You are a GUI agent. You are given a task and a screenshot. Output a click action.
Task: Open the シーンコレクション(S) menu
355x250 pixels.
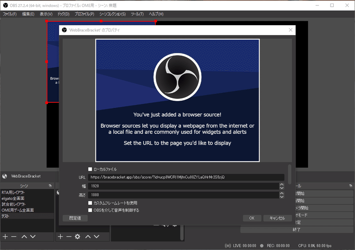coord(113,14)
